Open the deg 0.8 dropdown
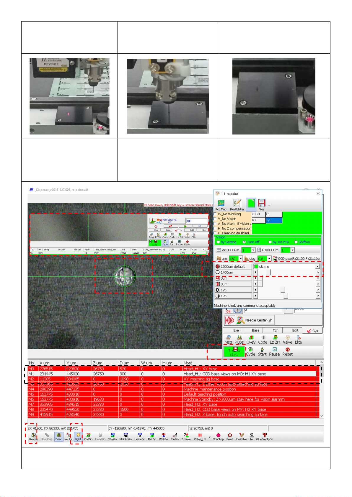 [x=269, y=259]
